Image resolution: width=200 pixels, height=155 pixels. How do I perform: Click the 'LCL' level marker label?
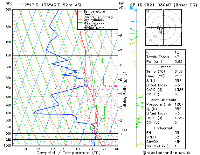[x=125, y=130]
